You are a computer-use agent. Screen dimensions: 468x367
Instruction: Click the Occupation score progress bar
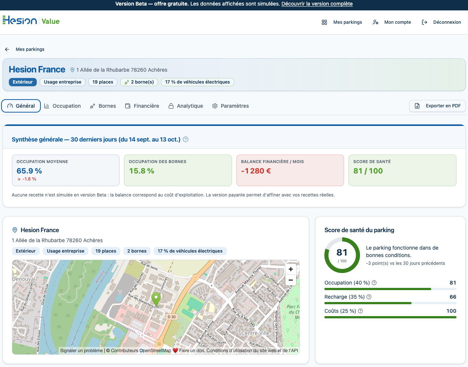390,289
